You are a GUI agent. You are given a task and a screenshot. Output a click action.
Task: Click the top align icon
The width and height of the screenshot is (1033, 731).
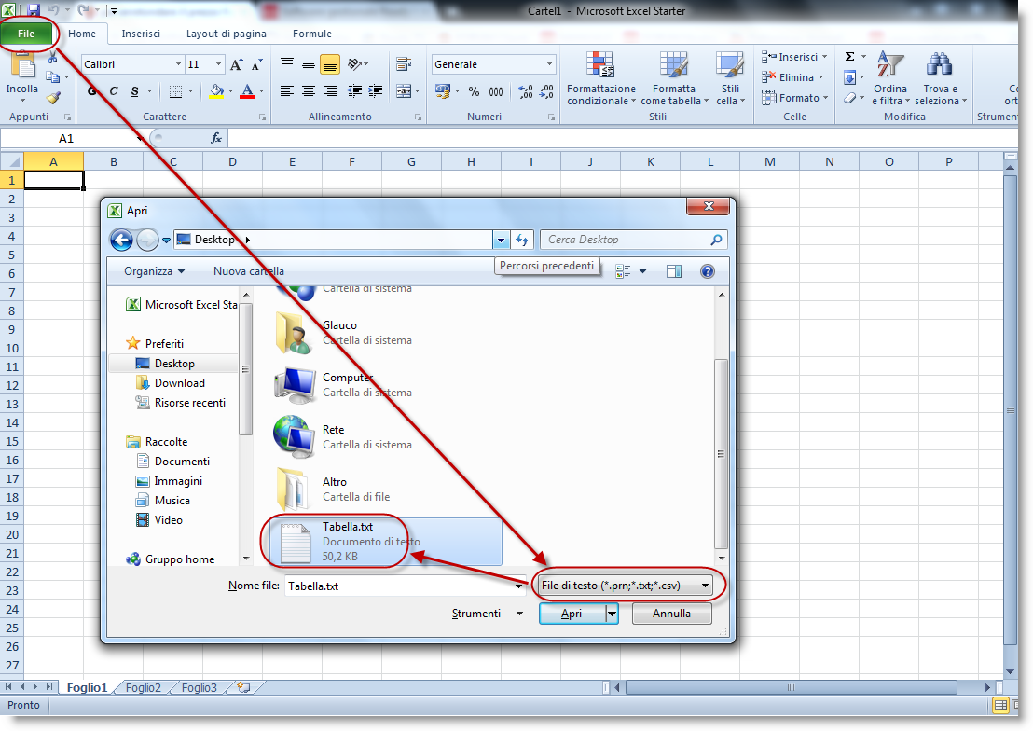point(286,64)
